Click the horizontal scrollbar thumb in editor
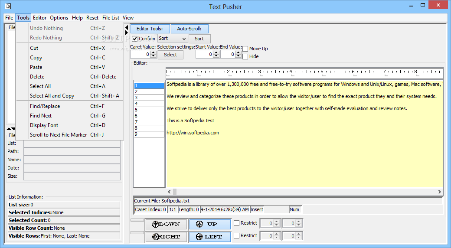451x248 pixels. coord(175,192)
